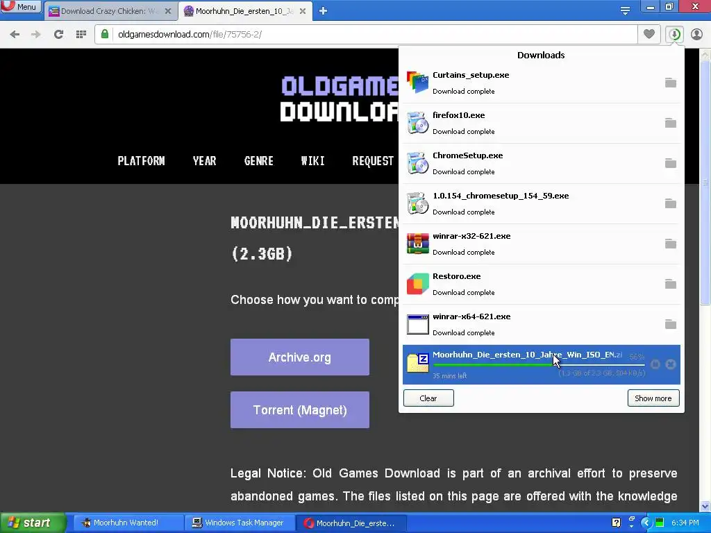Pause the Moorhuhn zip download
711x533 pixels.
click(655, 364)
